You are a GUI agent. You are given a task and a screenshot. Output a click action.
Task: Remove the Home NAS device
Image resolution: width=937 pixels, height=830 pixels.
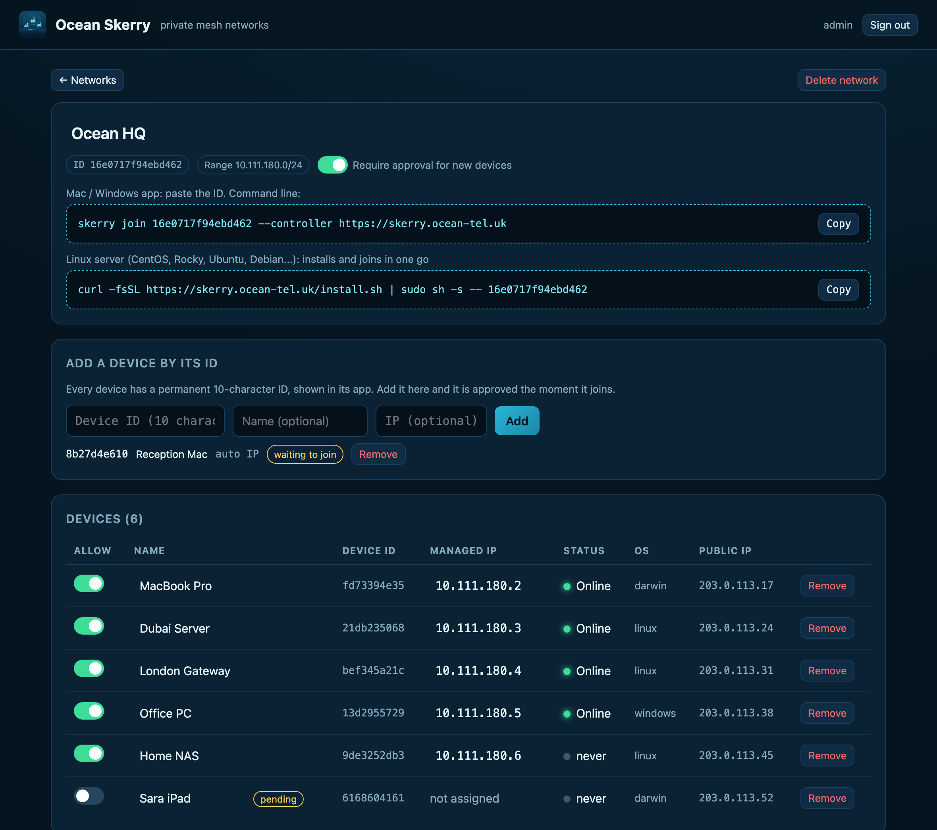coord(827,756)
